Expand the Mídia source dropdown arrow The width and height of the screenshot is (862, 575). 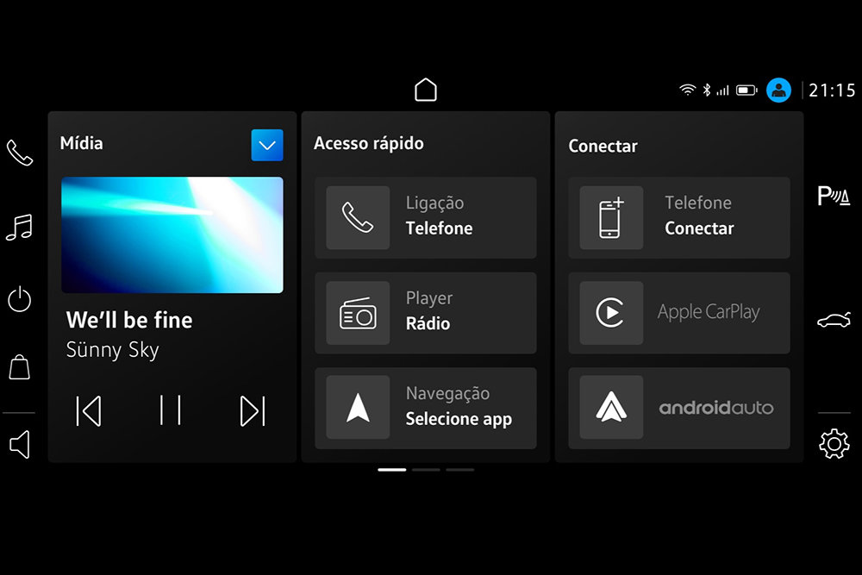tap(266, 145)
